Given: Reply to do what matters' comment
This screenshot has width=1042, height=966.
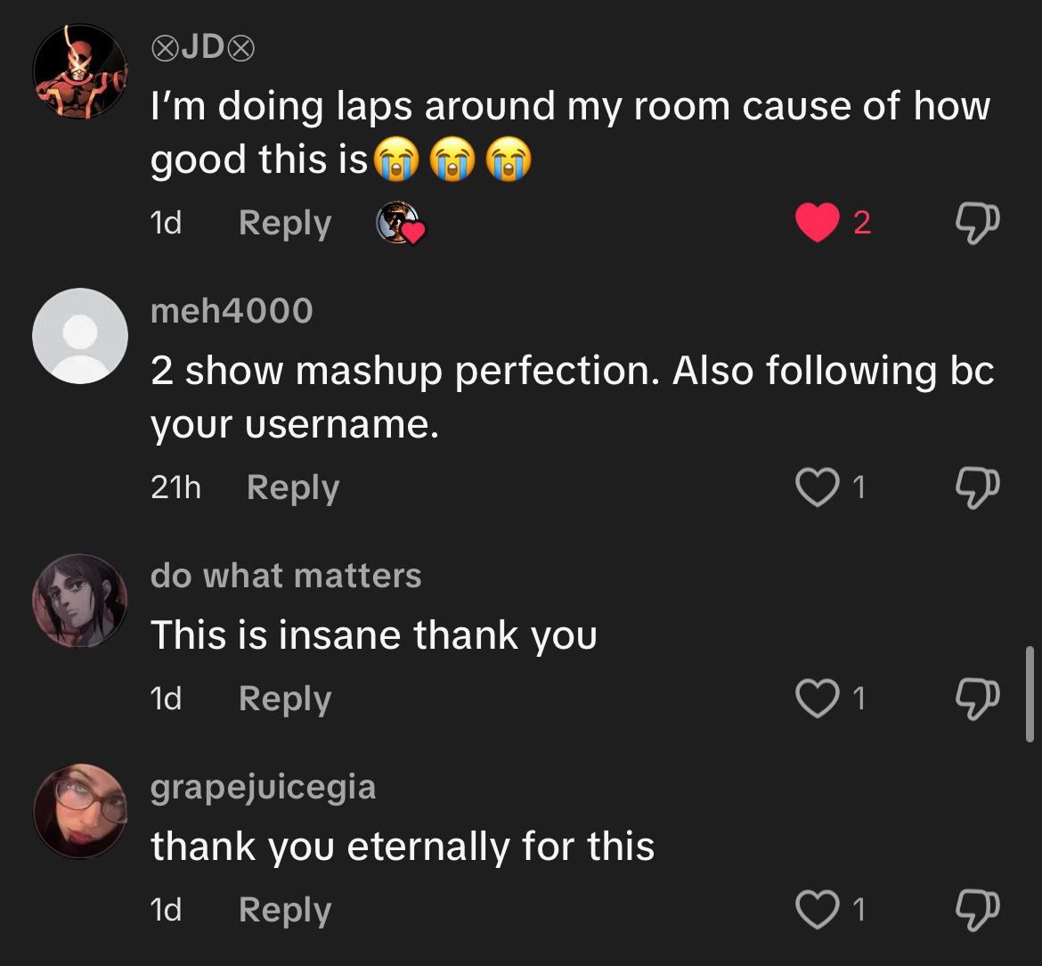Looking at the screenshot, I should [284, 699].
